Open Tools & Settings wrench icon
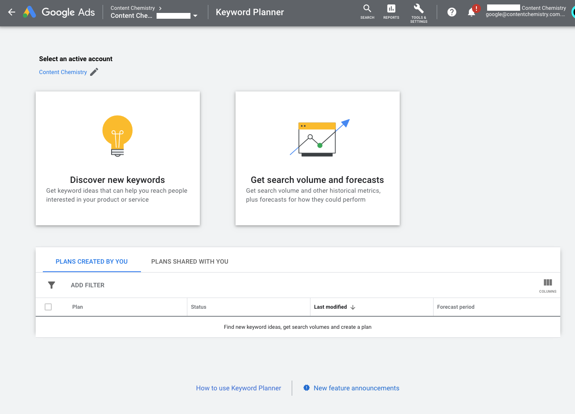The image size is (575, 414). (418, 13)
